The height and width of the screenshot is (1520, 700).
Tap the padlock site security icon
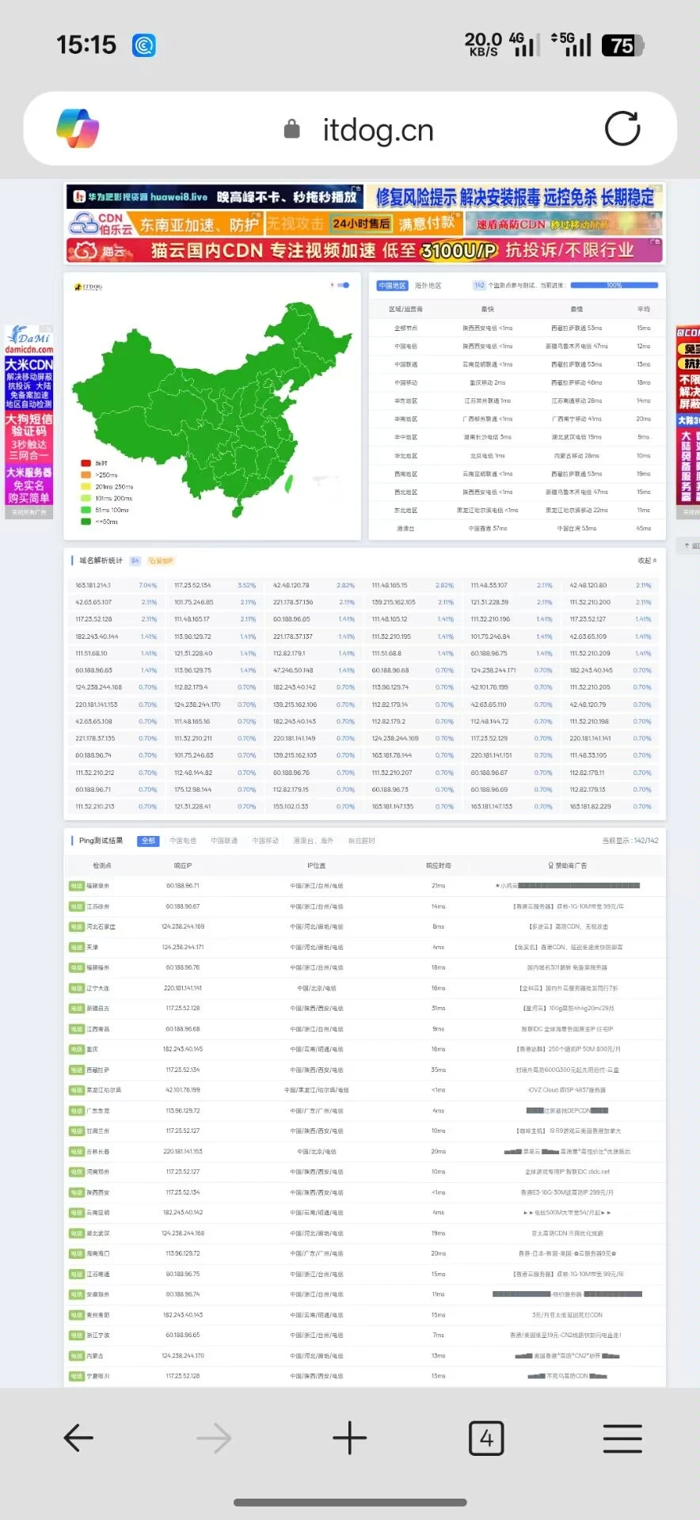(292, 129)
